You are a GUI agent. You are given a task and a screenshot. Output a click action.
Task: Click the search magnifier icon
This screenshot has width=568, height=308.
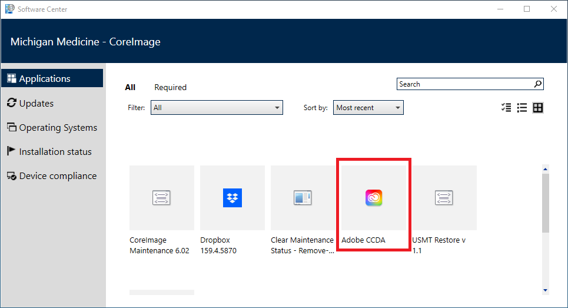point(537,84)
